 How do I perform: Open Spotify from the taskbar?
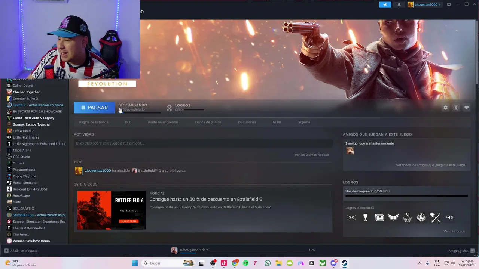click(245, 263)
